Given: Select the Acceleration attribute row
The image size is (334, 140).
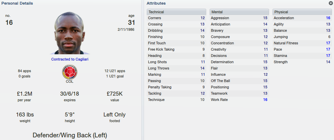Looking at the screenshot, I should click(302, 18).
